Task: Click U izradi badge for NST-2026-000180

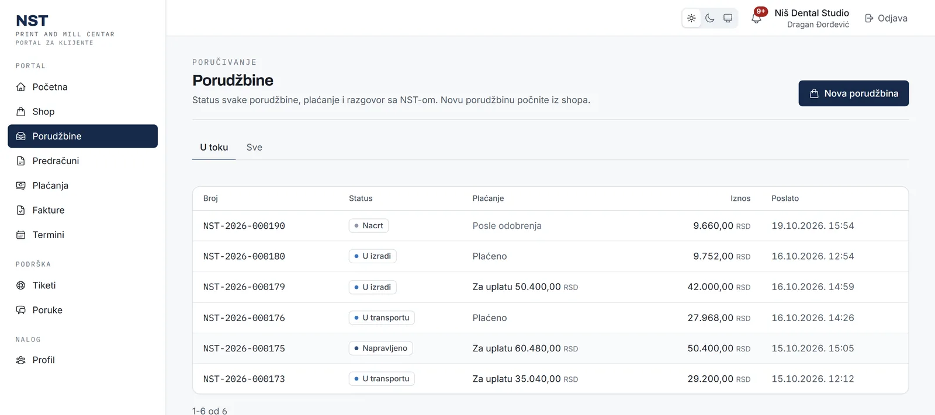Action: pyautogui.click(x=373, y=256)
